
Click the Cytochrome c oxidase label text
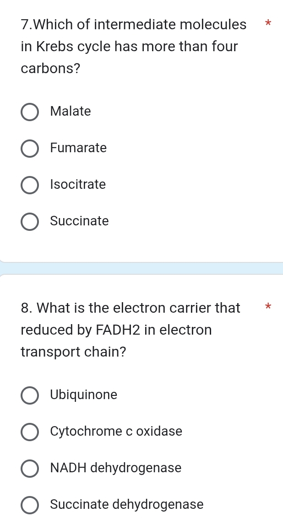click(x=116, y=431)
